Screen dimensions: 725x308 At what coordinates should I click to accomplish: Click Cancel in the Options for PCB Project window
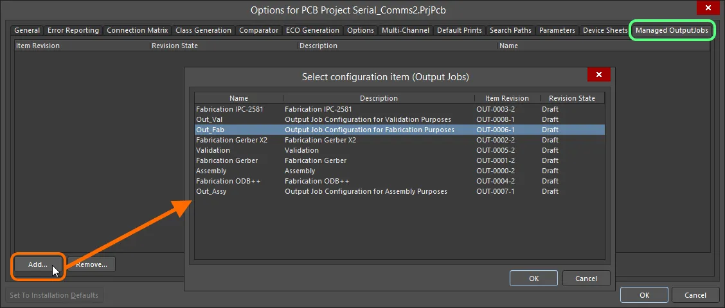695,295
